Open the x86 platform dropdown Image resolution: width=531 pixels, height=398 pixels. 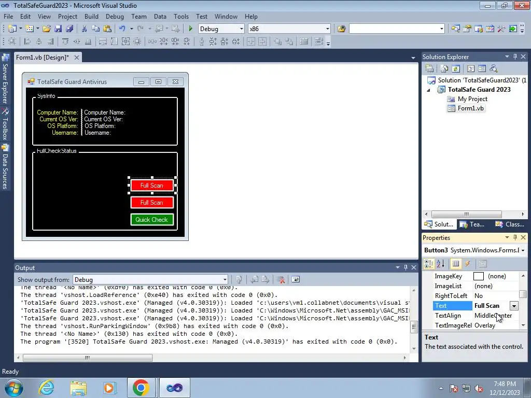tap(328, 29)
